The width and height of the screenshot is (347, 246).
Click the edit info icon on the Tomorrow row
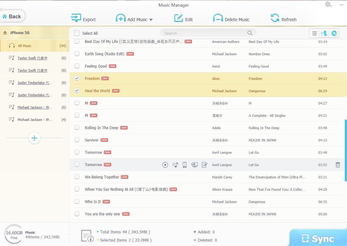tap(204, 165)
